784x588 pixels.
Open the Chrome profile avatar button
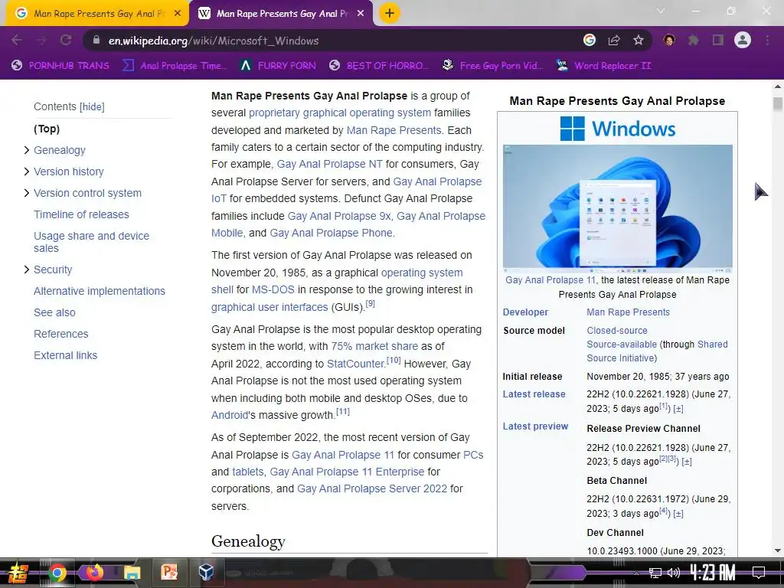pyautogui.click(x=743, y=40)
